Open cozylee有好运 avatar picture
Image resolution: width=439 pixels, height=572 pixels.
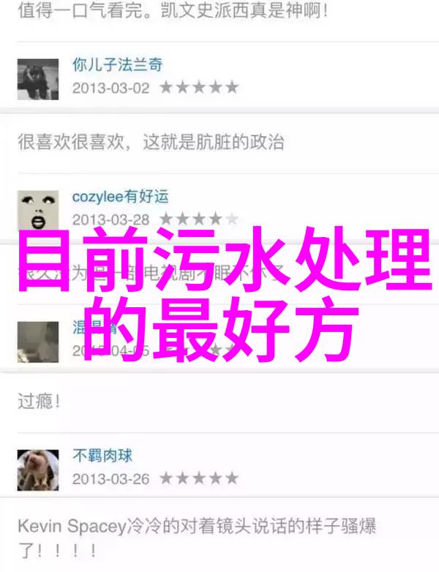[38, 211]
